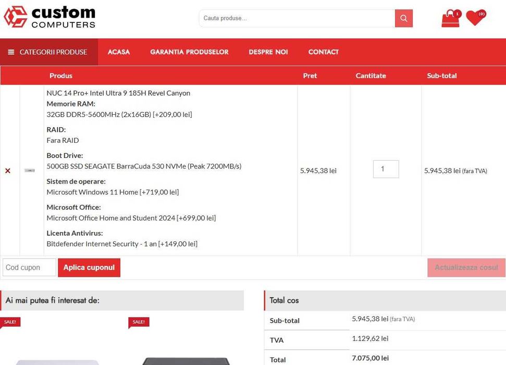Click the quantity field showing 1
The image size is (506, 365).
pyautogui.click(x=386, y=169)
